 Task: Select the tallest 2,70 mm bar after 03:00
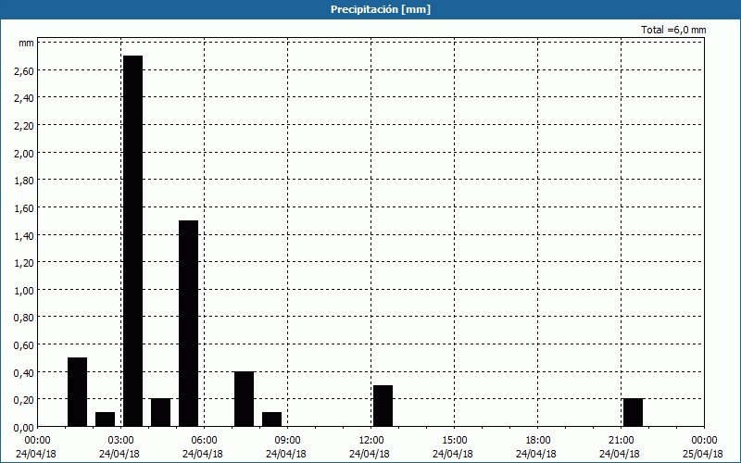pyautogui.click(x=132, y=241)
